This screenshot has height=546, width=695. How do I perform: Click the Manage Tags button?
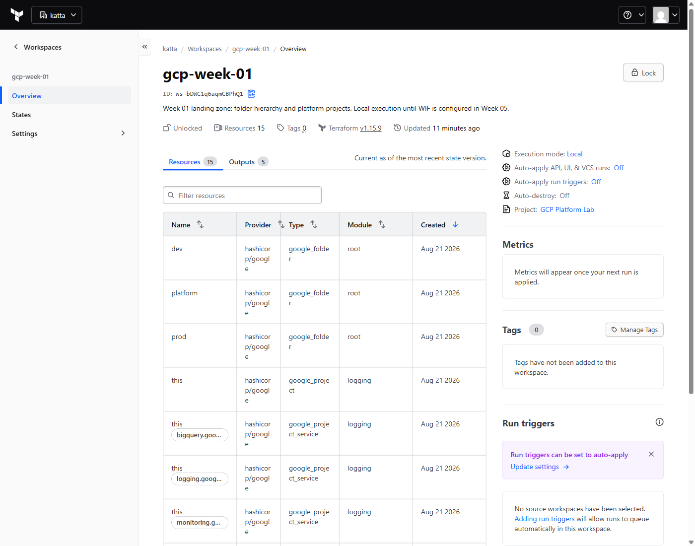point(634,330)
